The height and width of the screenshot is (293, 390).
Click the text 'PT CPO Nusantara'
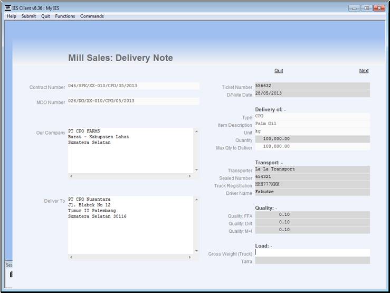coord(89,199)
